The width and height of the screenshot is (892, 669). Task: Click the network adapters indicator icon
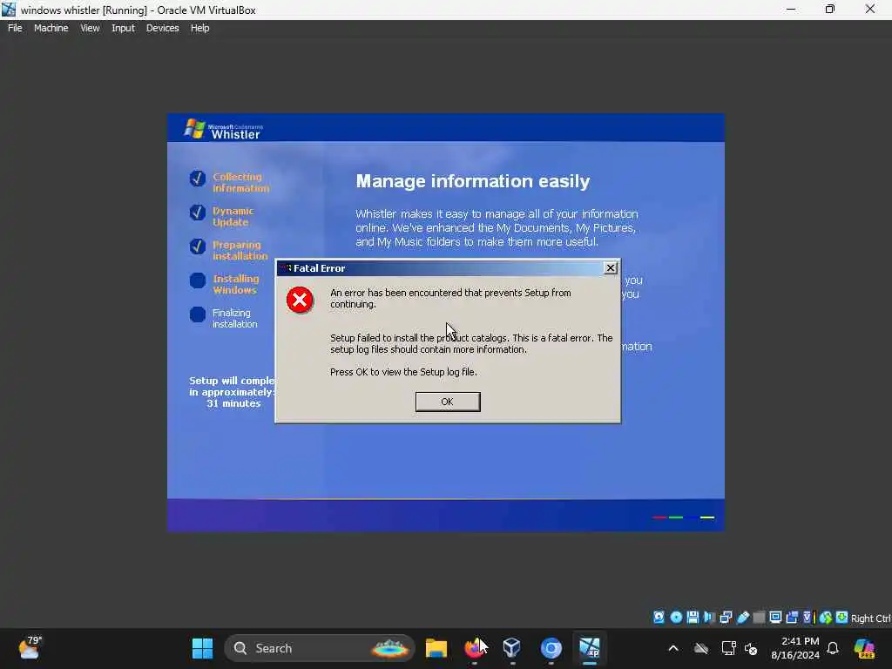726,618
